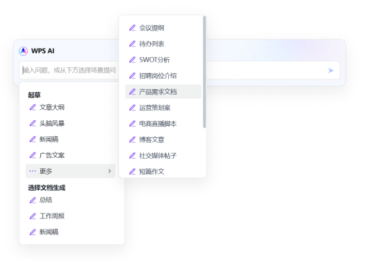Viewport: 375px width, 265px height.
Task: Pick 会议提纲 from the submenu
Action: [163, 28]
